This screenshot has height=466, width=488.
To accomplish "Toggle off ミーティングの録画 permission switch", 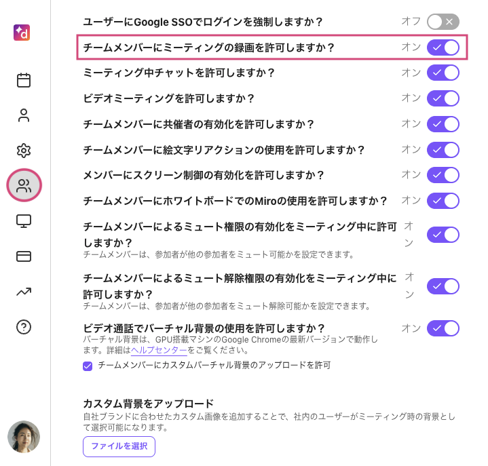I will click(x=443, y=47).
